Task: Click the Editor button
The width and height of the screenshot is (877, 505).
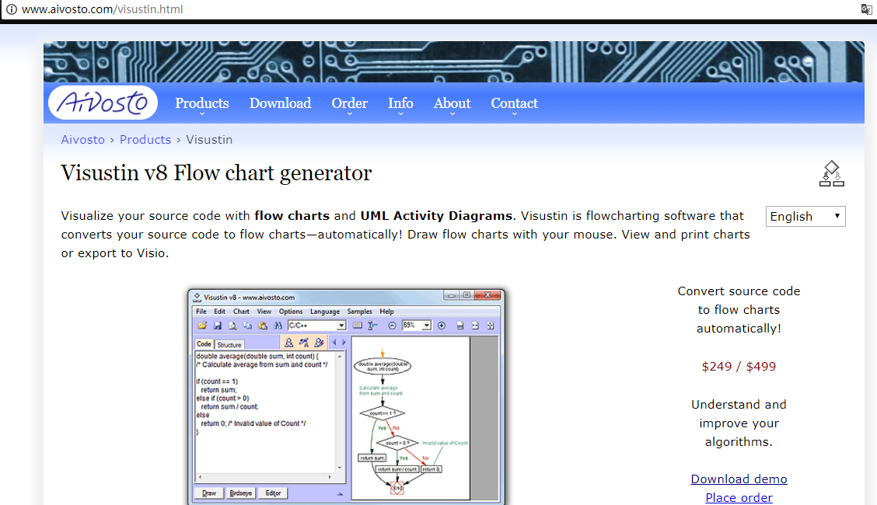Action: pyautogui.click(x=273, y=493)
